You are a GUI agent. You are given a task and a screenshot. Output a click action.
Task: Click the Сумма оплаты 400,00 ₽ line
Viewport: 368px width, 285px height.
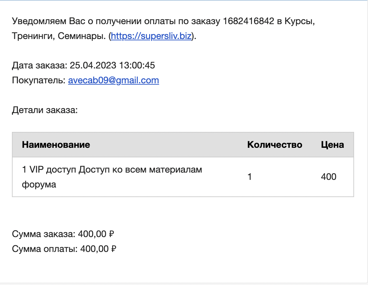point(64,249)
